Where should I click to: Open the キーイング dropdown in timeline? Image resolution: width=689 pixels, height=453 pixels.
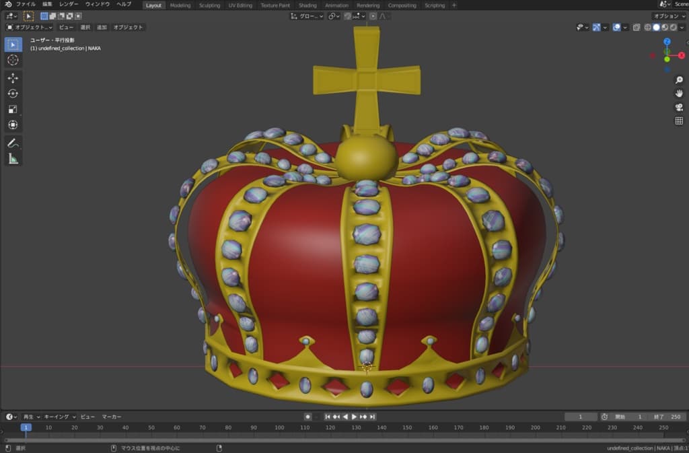coord(61,417)
